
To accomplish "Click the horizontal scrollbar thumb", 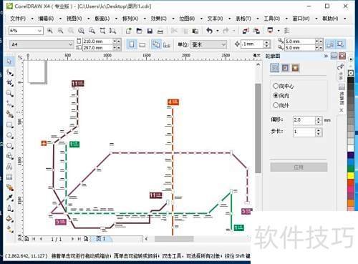I will (174, 239).
